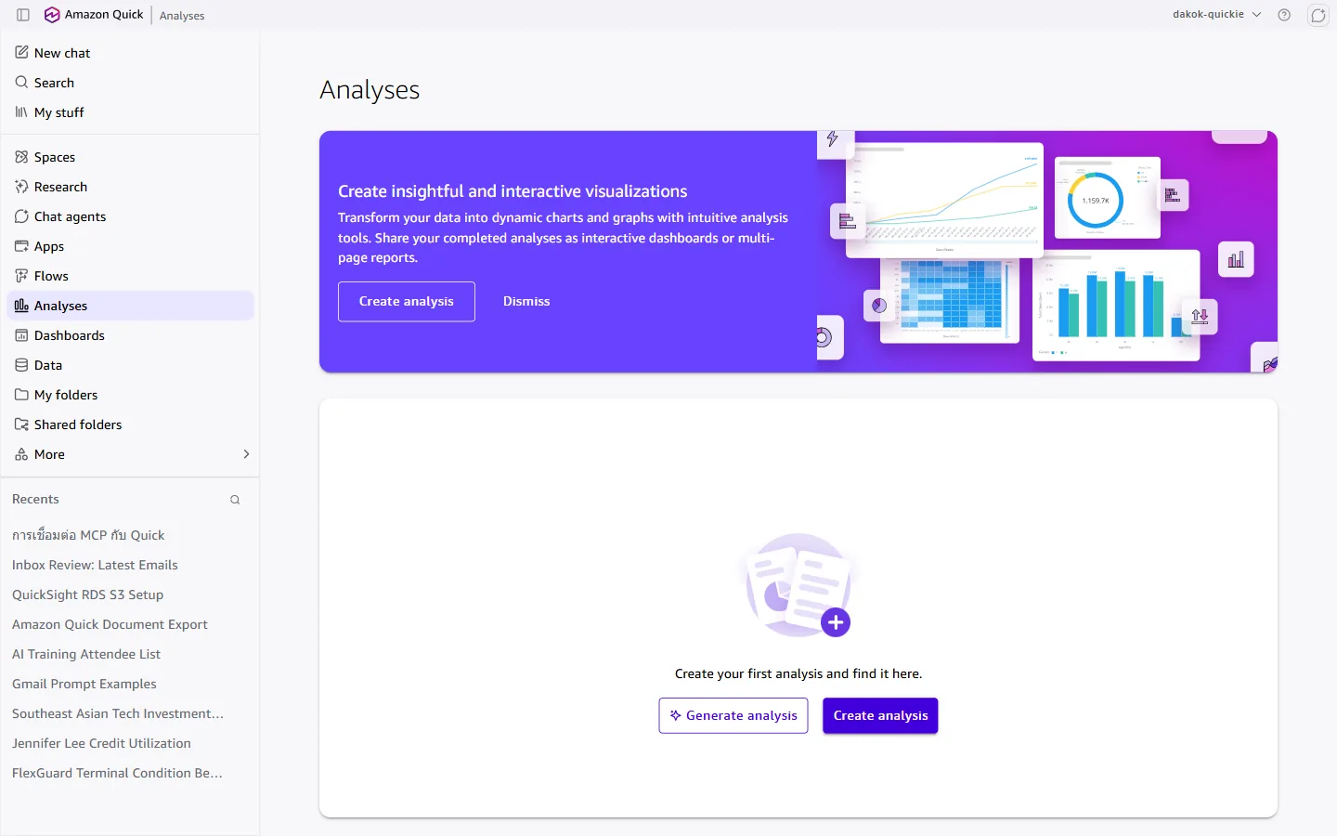Open the dakok-quickie account dropdown
Screen dimensions: 1337x836
click(x=1216, y=15)
